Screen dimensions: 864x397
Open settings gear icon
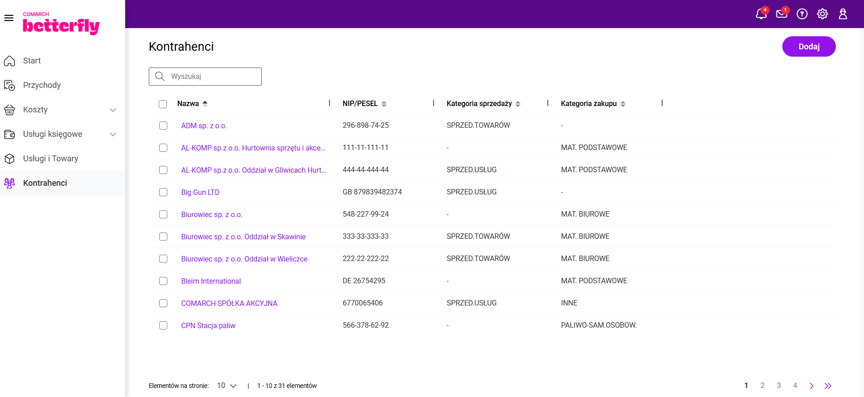point(822,14)
